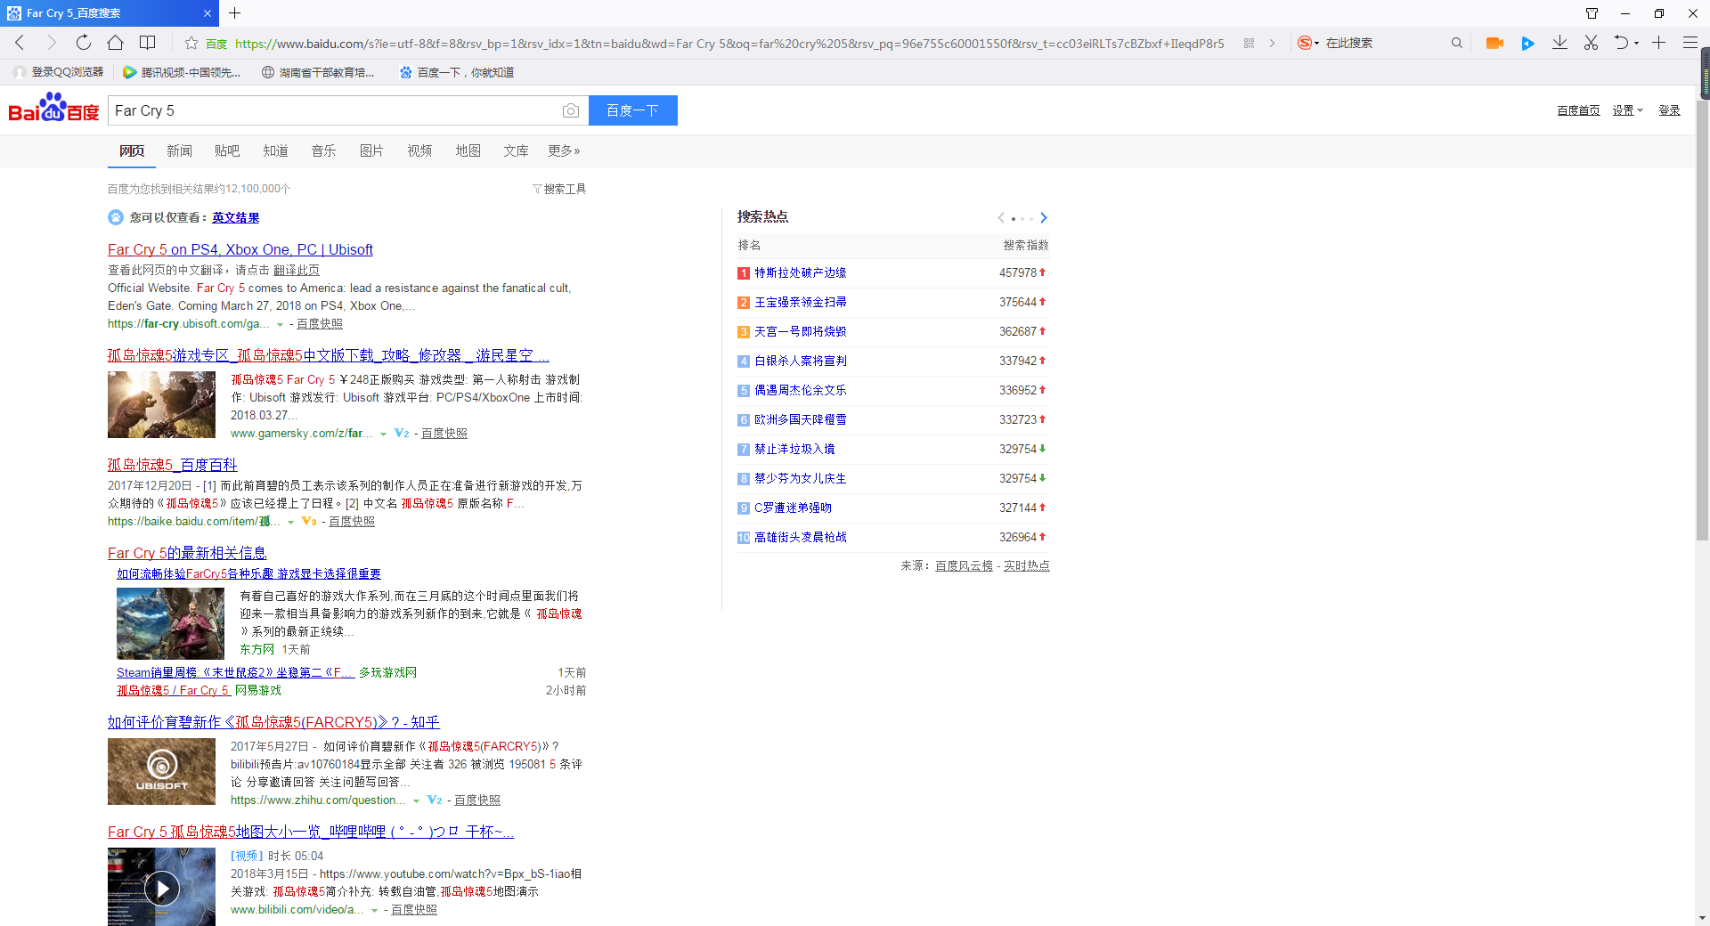This screenshot has height=926, width=1710.
Task: Click the Baidu logo
Action: pos(53,108)
